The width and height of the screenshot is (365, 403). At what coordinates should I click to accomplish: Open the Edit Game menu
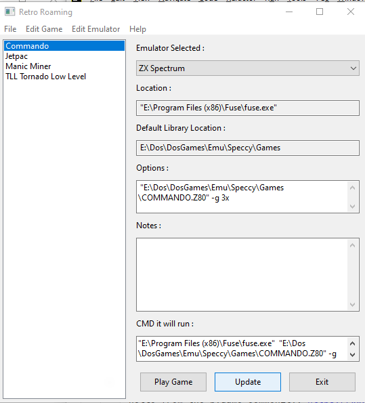click(44, 29)
